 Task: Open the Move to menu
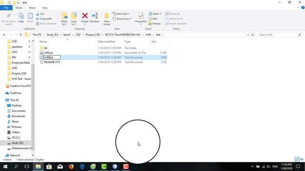pyautogui.click(x=64, y=19)
